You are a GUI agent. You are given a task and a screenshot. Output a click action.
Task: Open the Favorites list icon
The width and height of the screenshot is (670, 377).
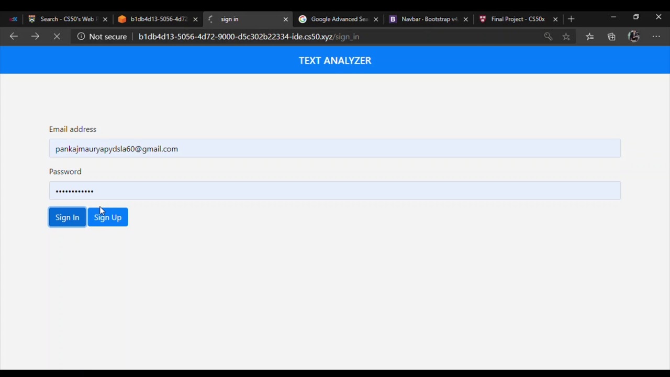click(590, 37)
